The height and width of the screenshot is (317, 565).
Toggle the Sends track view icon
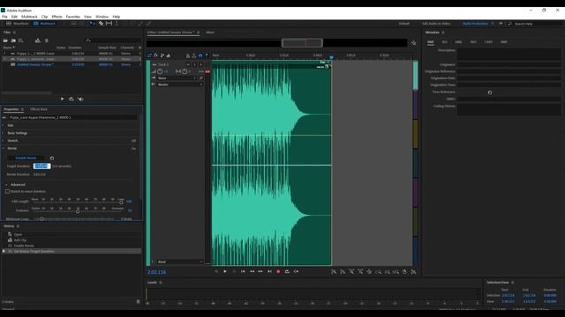click(x=162, y=55)
